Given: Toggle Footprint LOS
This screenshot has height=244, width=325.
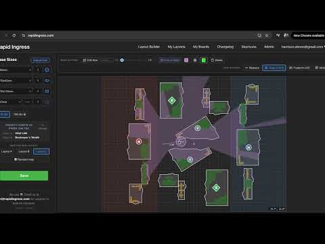Looking at the screenshot, I should [x=299, y=68].
